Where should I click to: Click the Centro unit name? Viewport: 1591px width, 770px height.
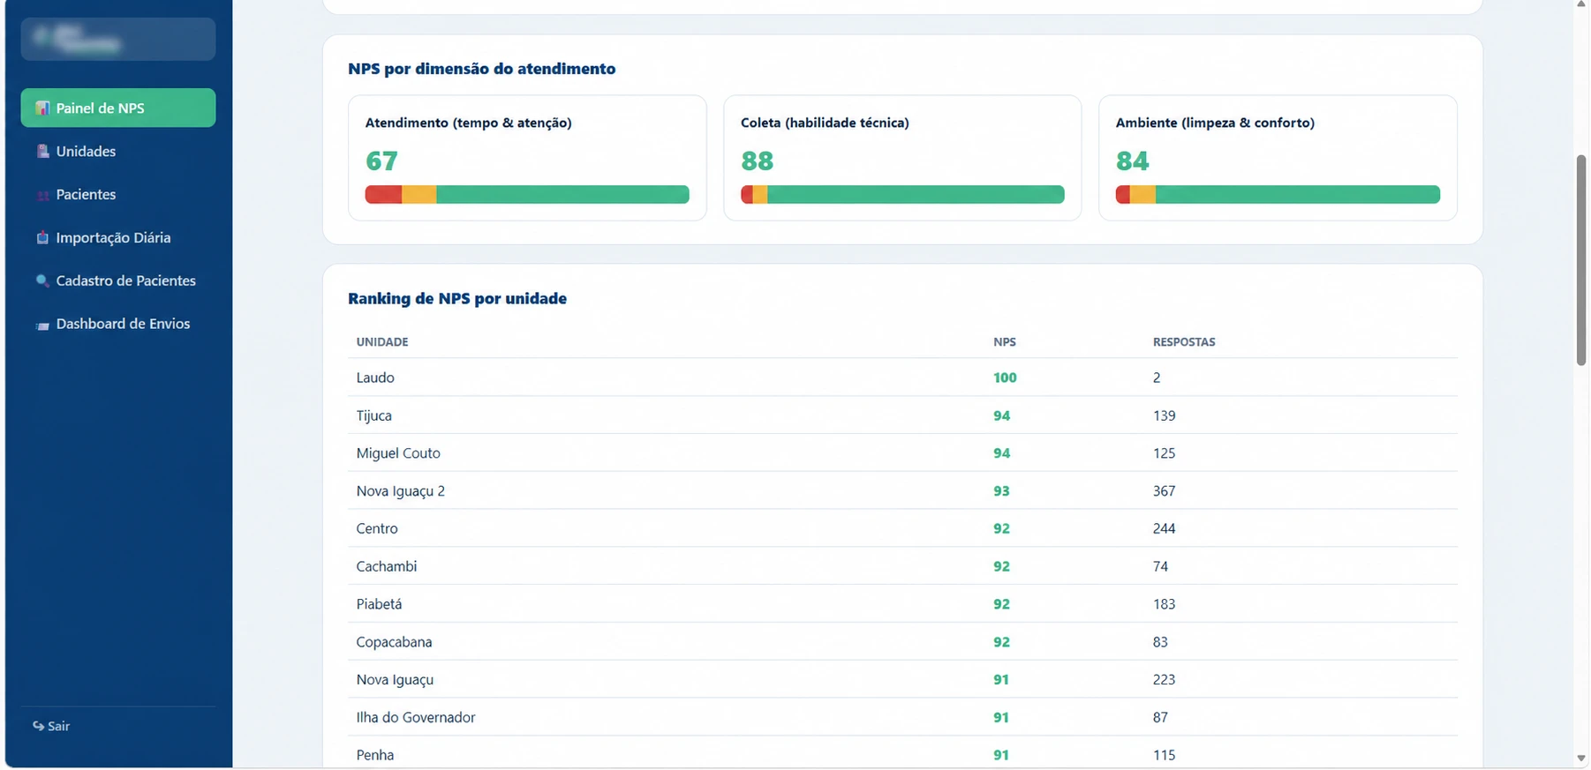(377, 528)
